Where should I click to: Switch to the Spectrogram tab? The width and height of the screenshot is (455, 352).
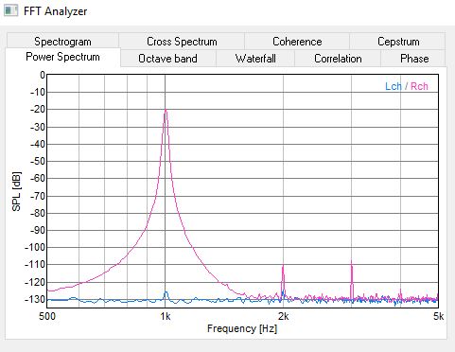tap(62, 42)
